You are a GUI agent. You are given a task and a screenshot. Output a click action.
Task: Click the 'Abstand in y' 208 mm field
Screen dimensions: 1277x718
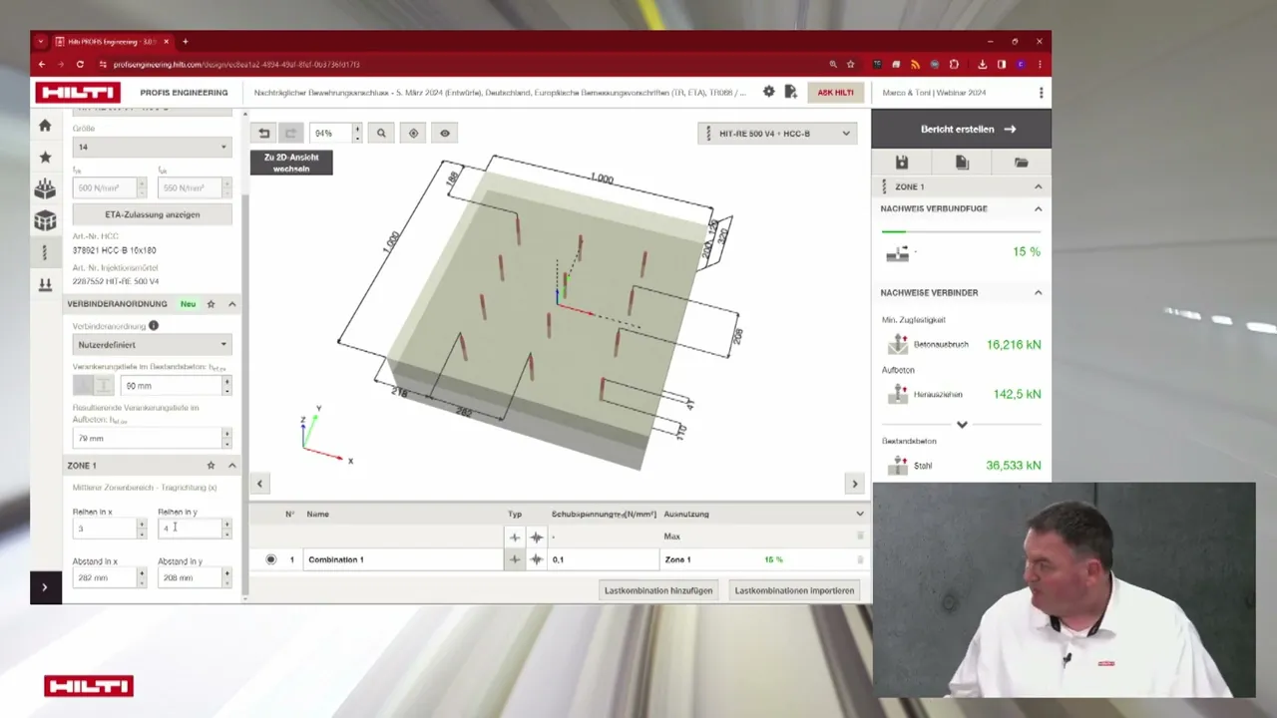click(190, 577)
